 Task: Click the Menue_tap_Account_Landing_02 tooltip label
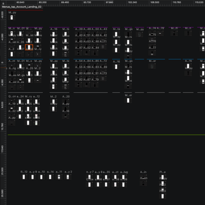click(x=22, y=7)
